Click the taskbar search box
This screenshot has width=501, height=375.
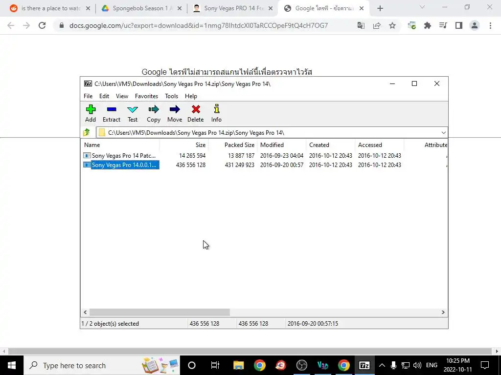(x=102, y=365)
